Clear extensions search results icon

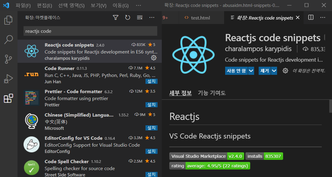tap(140, 17)
